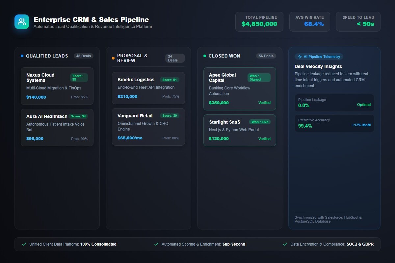The width and height of the screenshot is (395, 263).
Task: Click the checkmark icon beside Automated Scoring & Enrichment
Action: (156, 244)
